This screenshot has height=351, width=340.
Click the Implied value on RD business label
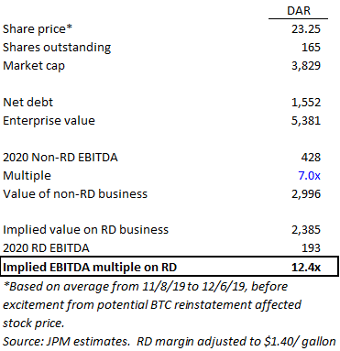[85, 230]
